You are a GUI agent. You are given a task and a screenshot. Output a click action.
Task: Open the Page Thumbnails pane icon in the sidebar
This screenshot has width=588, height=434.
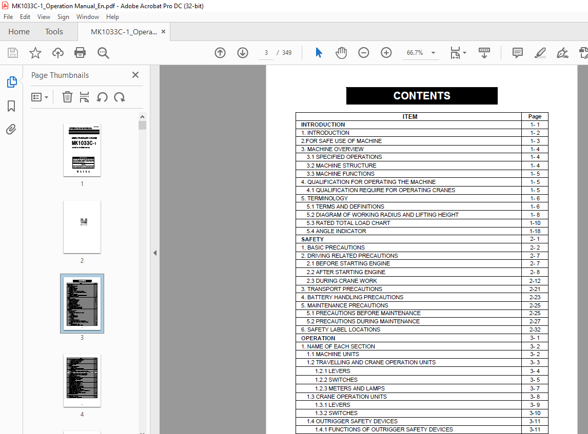[12, 81]
